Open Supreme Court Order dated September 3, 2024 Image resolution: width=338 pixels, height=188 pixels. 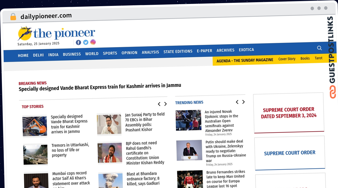(x=289, y=113)
